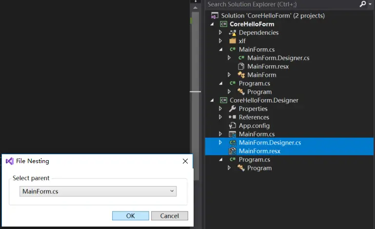
Task: Expand the Dependencies node
Action: click(220, 32)
